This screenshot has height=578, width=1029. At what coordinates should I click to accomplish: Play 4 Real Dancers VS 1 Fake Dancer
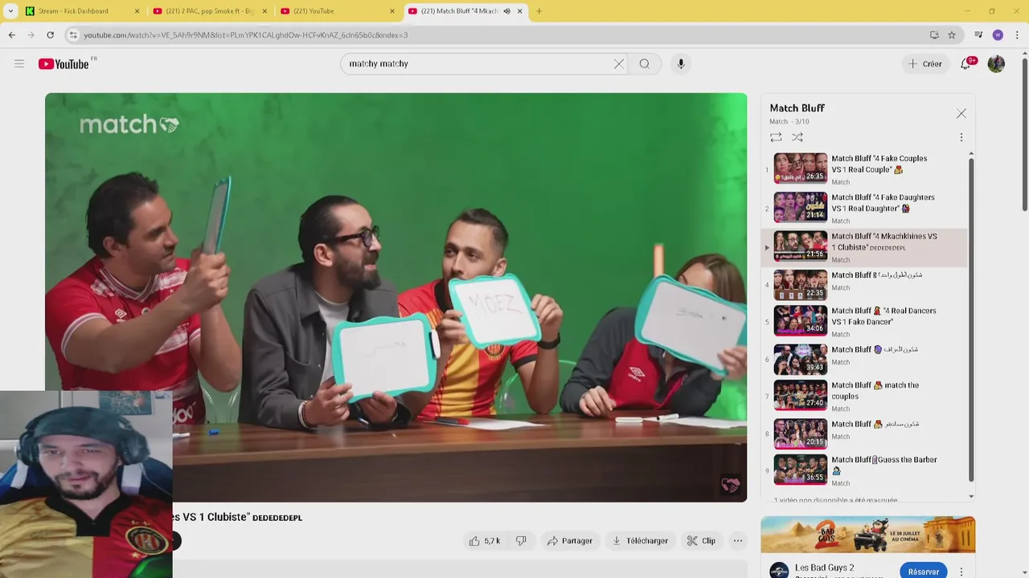pos(864,321)
